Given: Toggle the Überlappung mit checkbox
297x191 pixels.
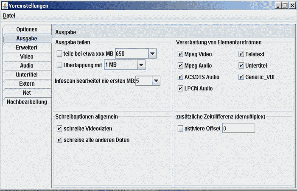Looking at the screenshot, I should click(59, 65).
